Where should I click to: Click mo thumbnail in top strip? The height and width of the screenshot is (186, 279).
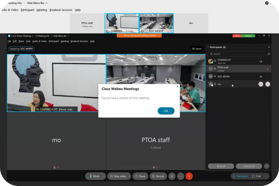point(191,23)
